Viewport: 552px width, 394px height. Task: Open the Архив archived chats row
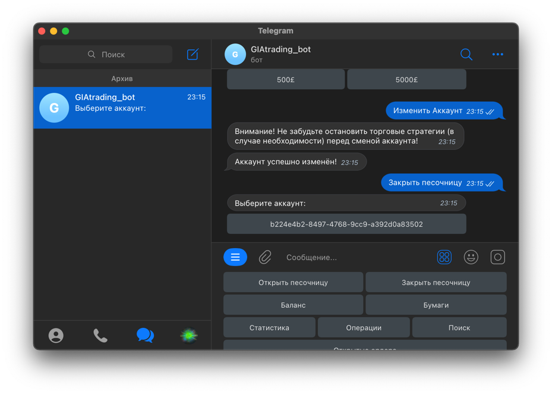point(122,79)
